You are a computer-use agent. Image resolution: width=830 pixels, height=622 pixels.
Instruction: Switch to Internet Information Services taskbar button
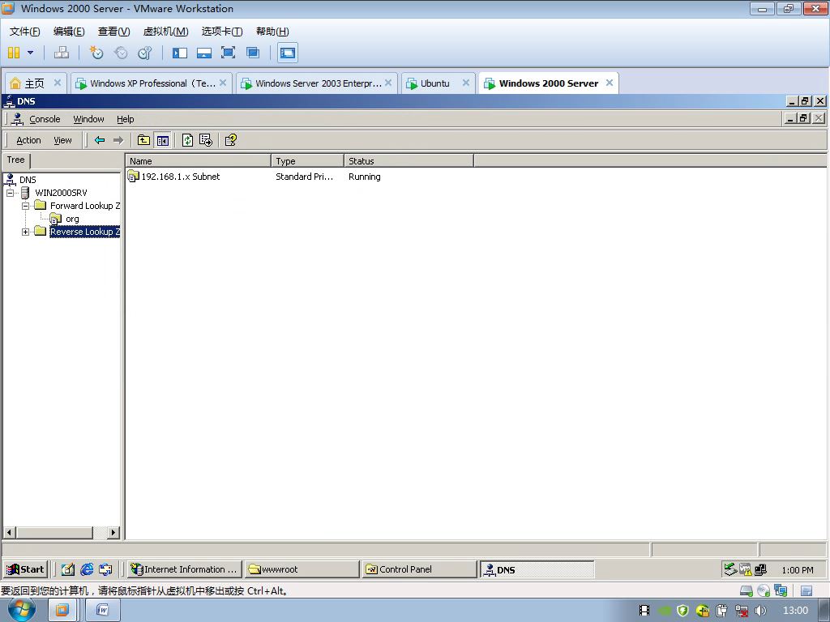[185, 569]
